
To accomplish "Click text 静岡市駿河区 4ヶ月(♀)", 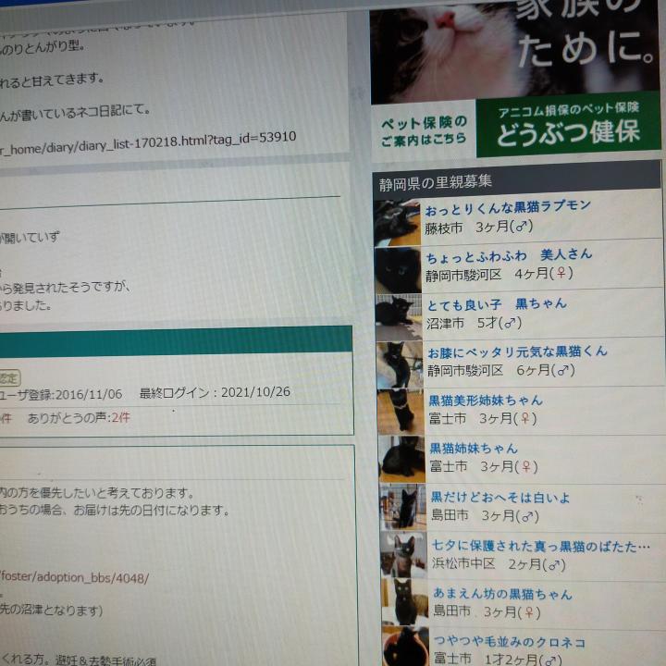I will point(499,275).
